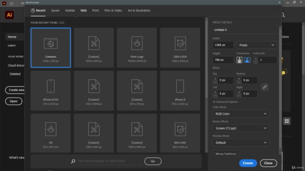Click the Go button for Adobe Stock
The height and width of the screenshot is (171, 305).
click(153, 161)
